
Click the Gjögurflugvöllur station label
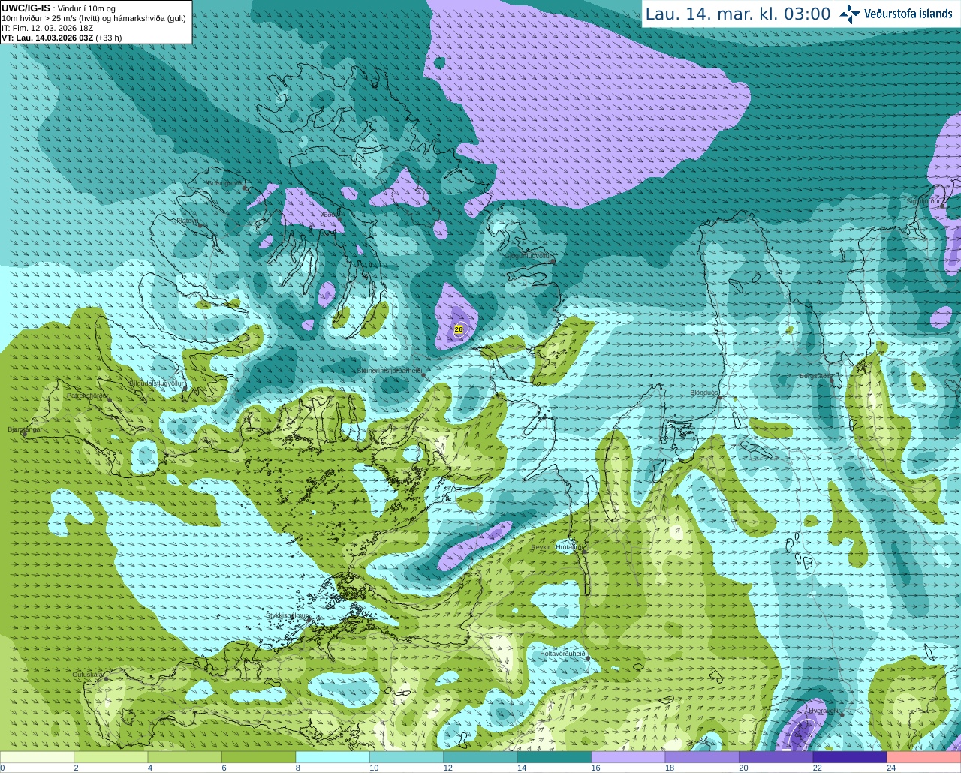(x=529, y=256)
